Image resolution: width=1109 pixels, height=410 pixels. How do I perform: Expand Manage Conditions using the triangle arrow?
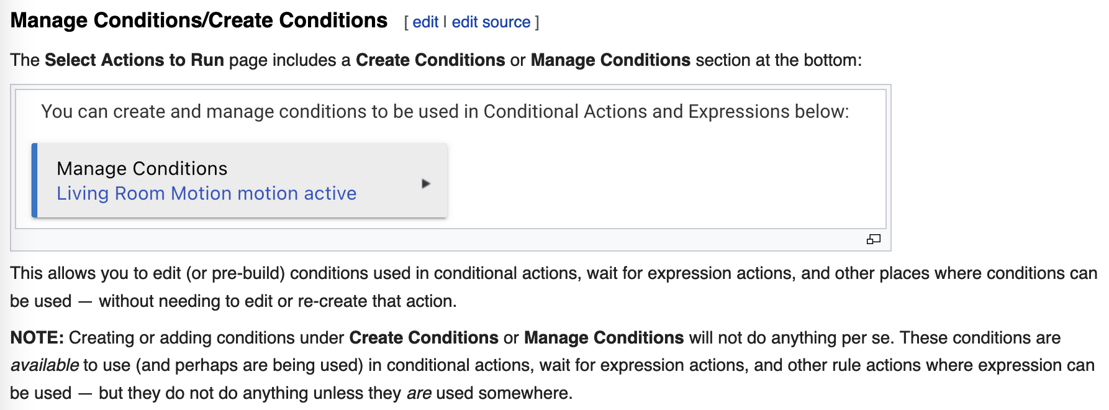coord(426,183)
